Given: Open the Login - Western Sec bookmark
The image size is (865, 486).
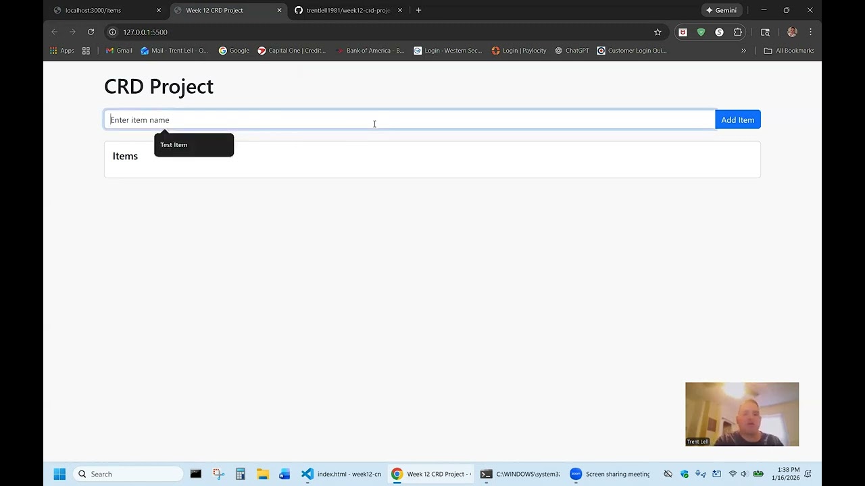Looking at the screenshot, I should pyautogui.click(x=448, y=51).
